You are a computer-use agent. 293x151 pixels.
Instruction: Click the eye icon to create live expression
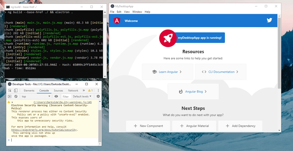click(56, 96)
